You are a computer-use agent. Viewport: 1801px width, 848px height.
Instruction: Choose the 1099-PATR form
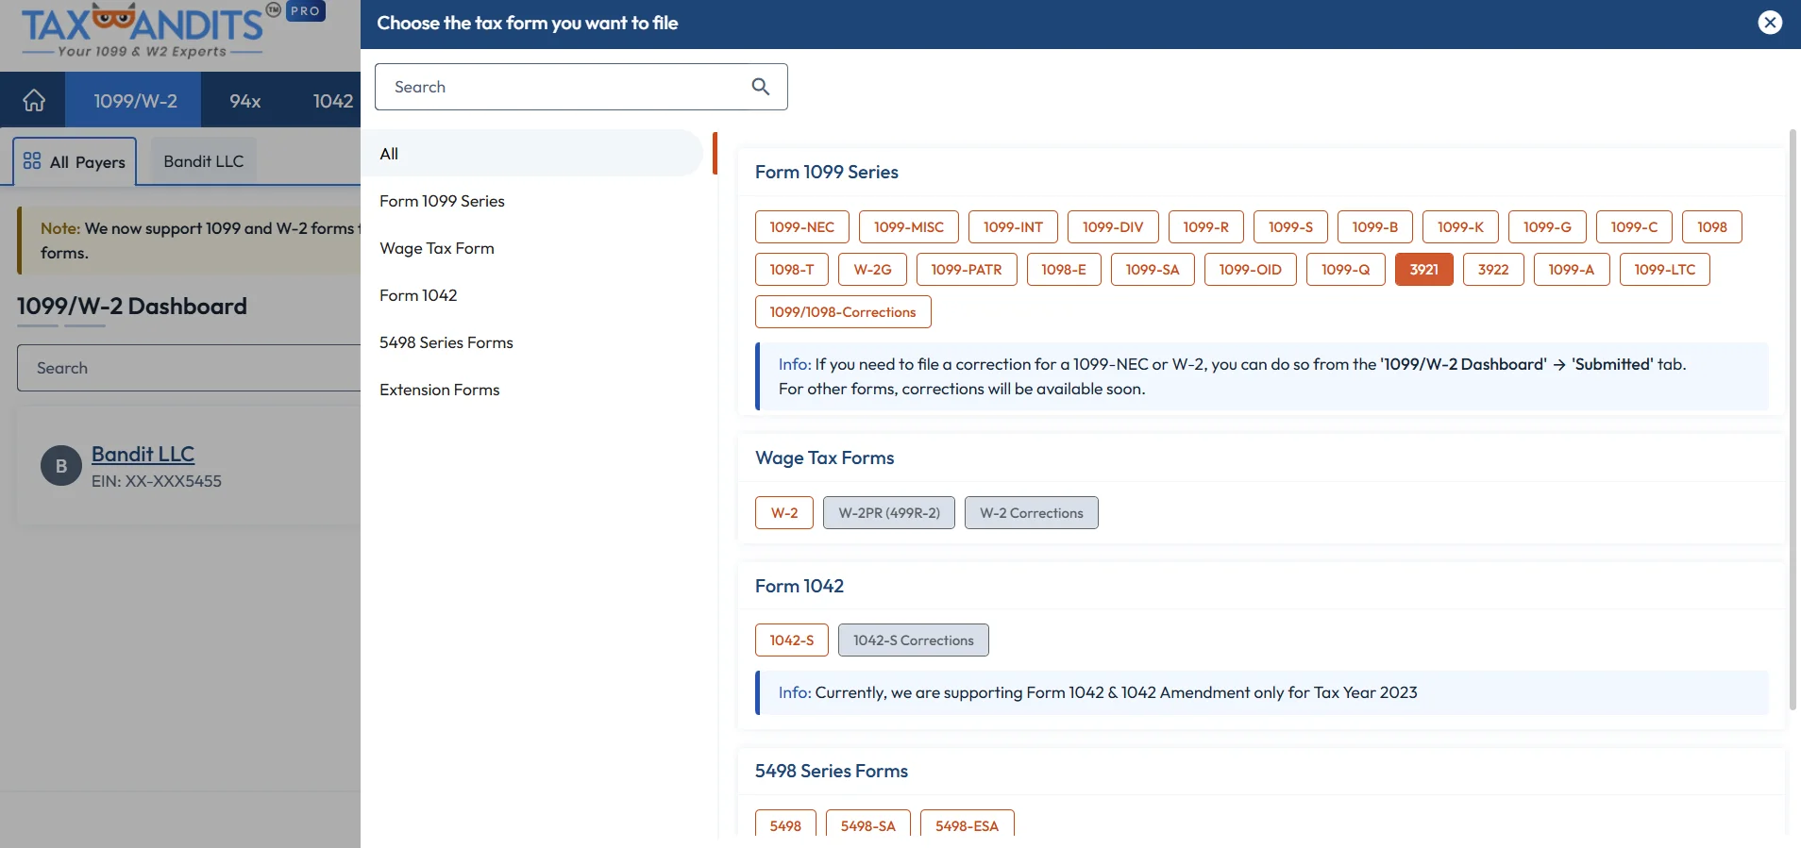[x=967, y=270]
